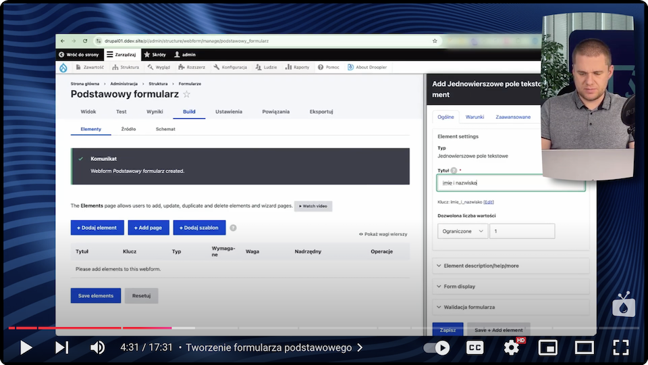Viewport: 648px width, 365px height.
Task: Click Watch video button
Action: point(313,206)
